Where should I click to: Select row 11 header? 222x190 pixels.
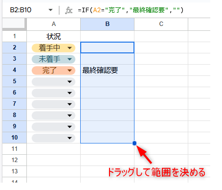coord(14,149)
